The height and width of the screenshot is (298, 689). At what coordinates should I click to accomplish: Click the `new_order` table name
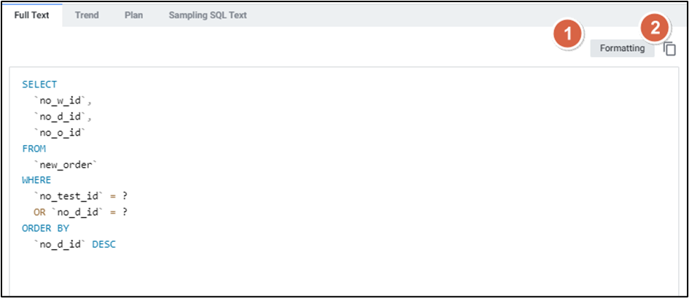[x=66, y=165]
